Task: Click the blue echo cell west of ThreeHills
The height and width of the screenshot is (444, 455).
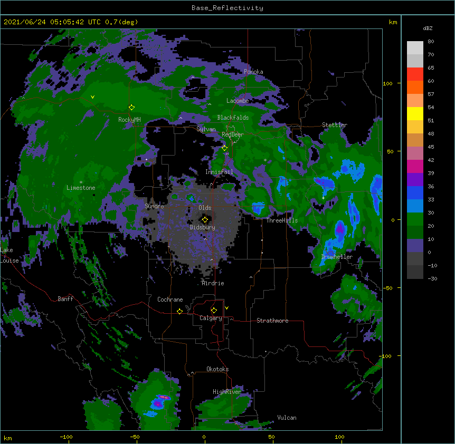Action: coord(258,209)
